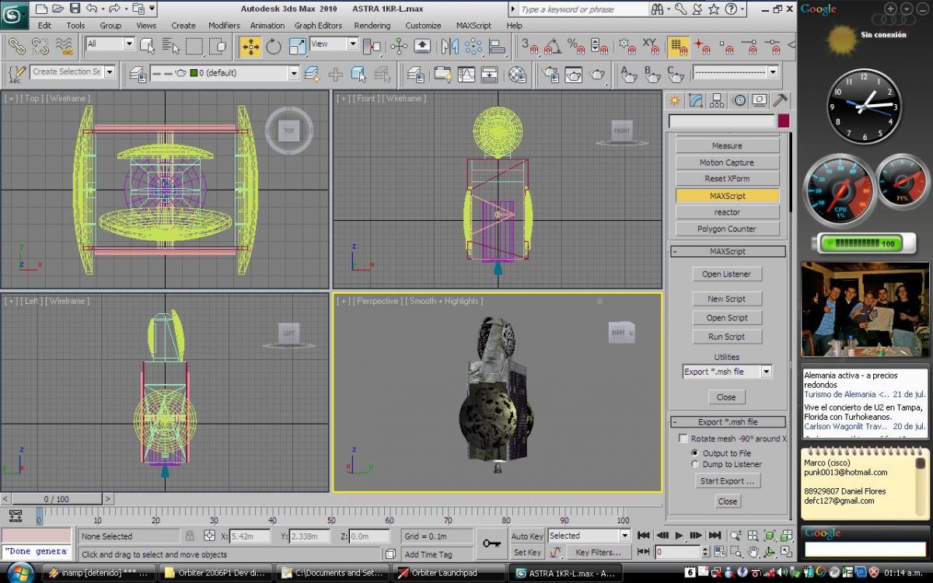
Task: Click the Windows Start orb
Action: (19, 573)
